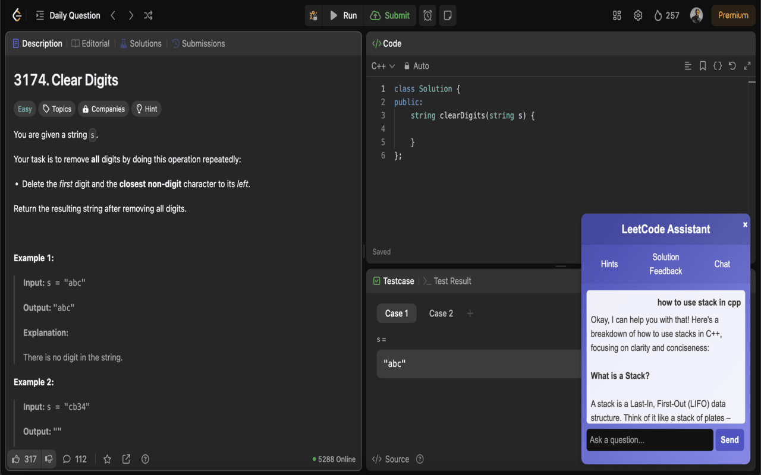The image size is (761, 475).
Task: Submit the solution
Action: click(389, 15)
